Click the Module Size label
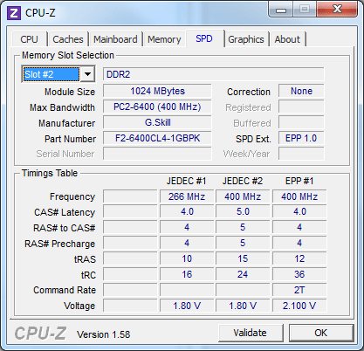 coord(70,92)
